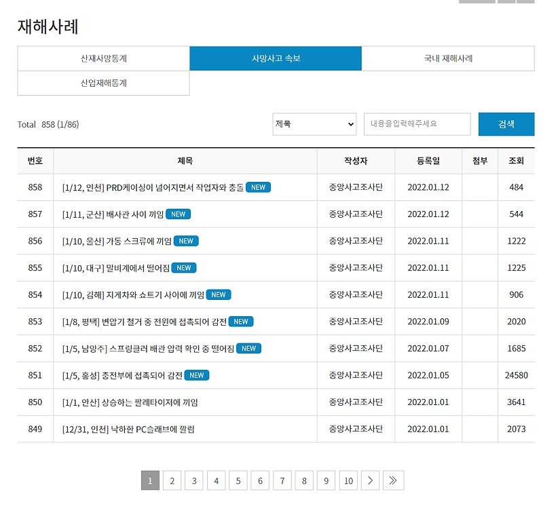Select current page 1 in pagination
Image resolution: width=543 pixels, height=517 pixels.
coord(150,480)
